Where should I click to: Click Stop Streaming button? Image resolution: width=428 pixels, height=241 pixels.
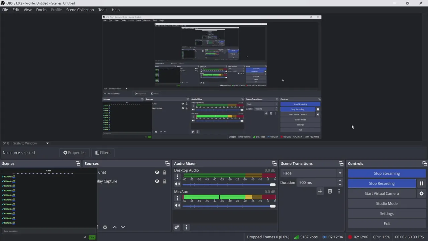[x=387, y=173]
